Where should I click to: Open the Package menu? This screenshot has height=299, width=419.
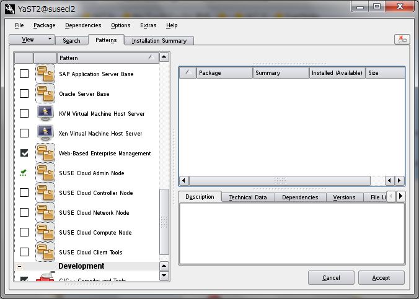pos(45,25)
